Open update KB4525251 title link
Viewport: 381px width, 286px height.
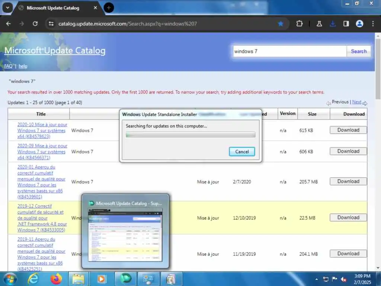coord(41,254)
